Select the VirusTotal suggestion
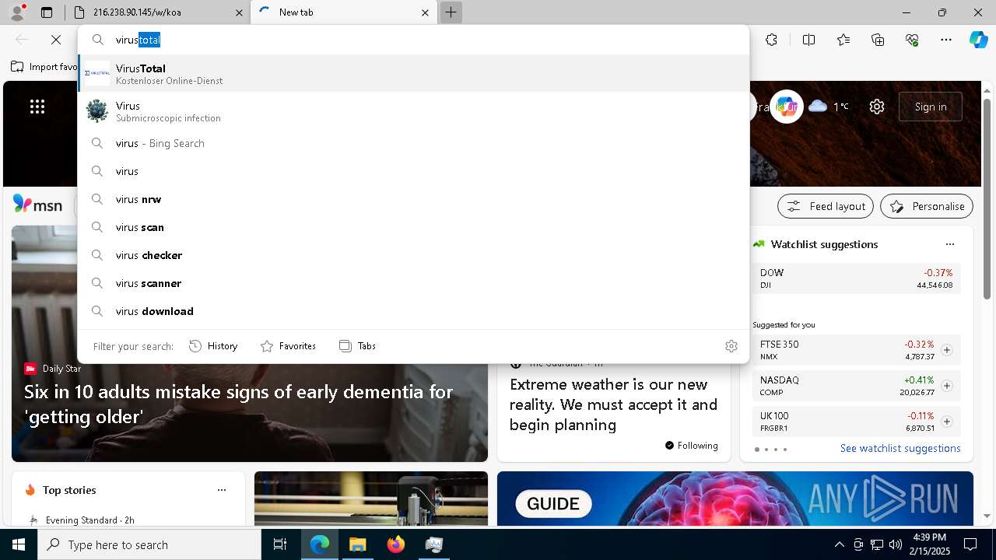996x560 pixels. coord(413,74)
